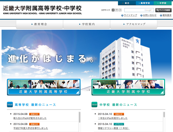Set text size to 小

coord(113,10)
